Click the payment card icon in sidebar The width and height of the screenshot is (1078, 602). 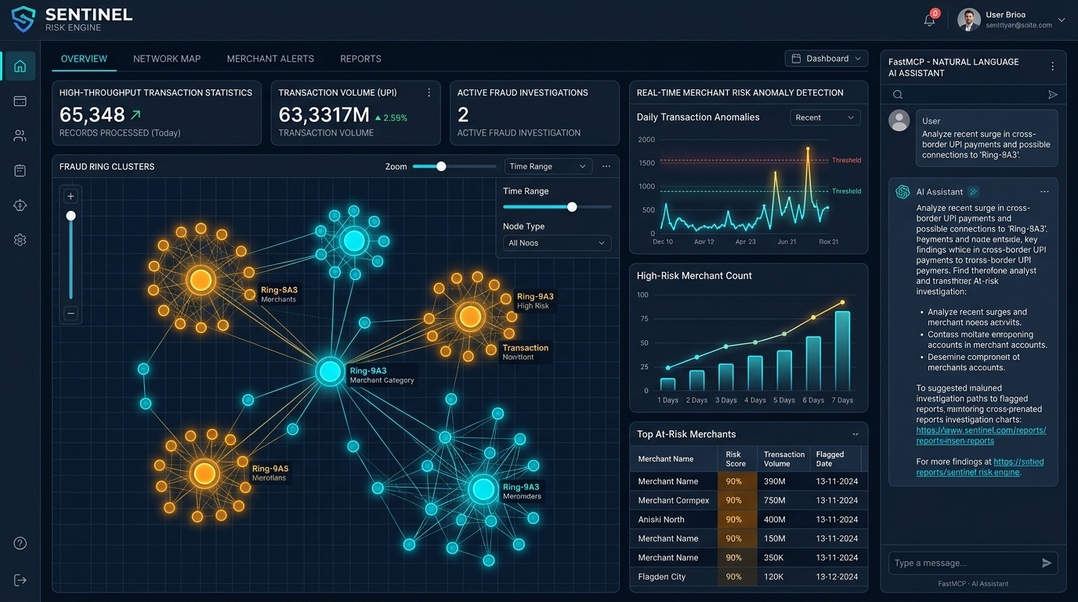tap(20, 101)
